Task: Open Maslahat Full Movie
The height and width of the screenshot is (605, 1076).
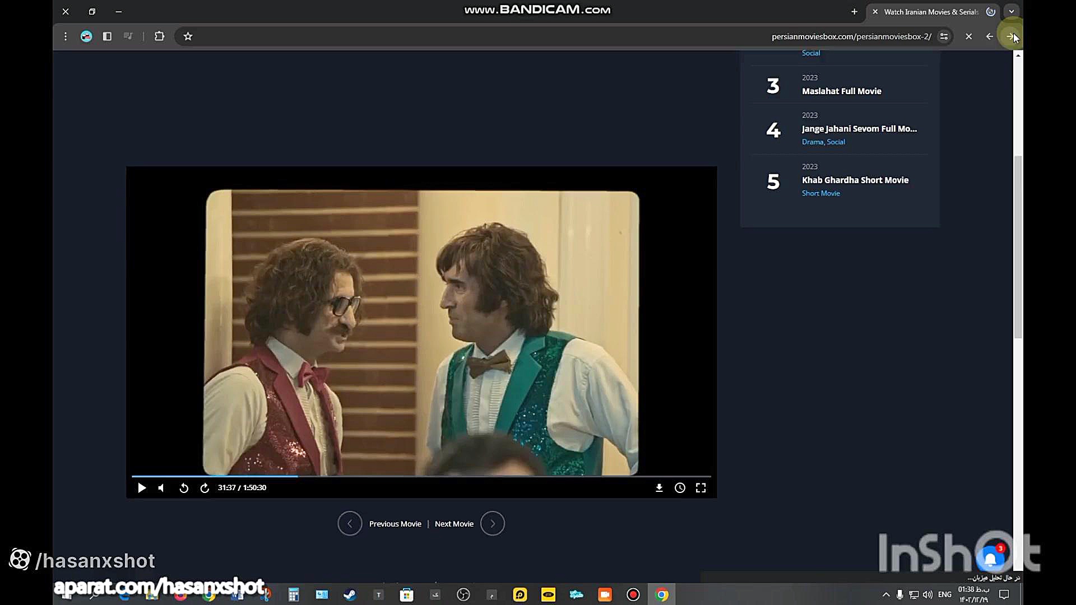Action: pos(841,91)
